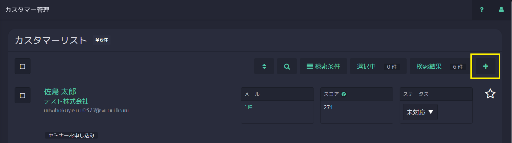Open the user account profile icon
Screen dimensions: 512x143
pos(501,9)
